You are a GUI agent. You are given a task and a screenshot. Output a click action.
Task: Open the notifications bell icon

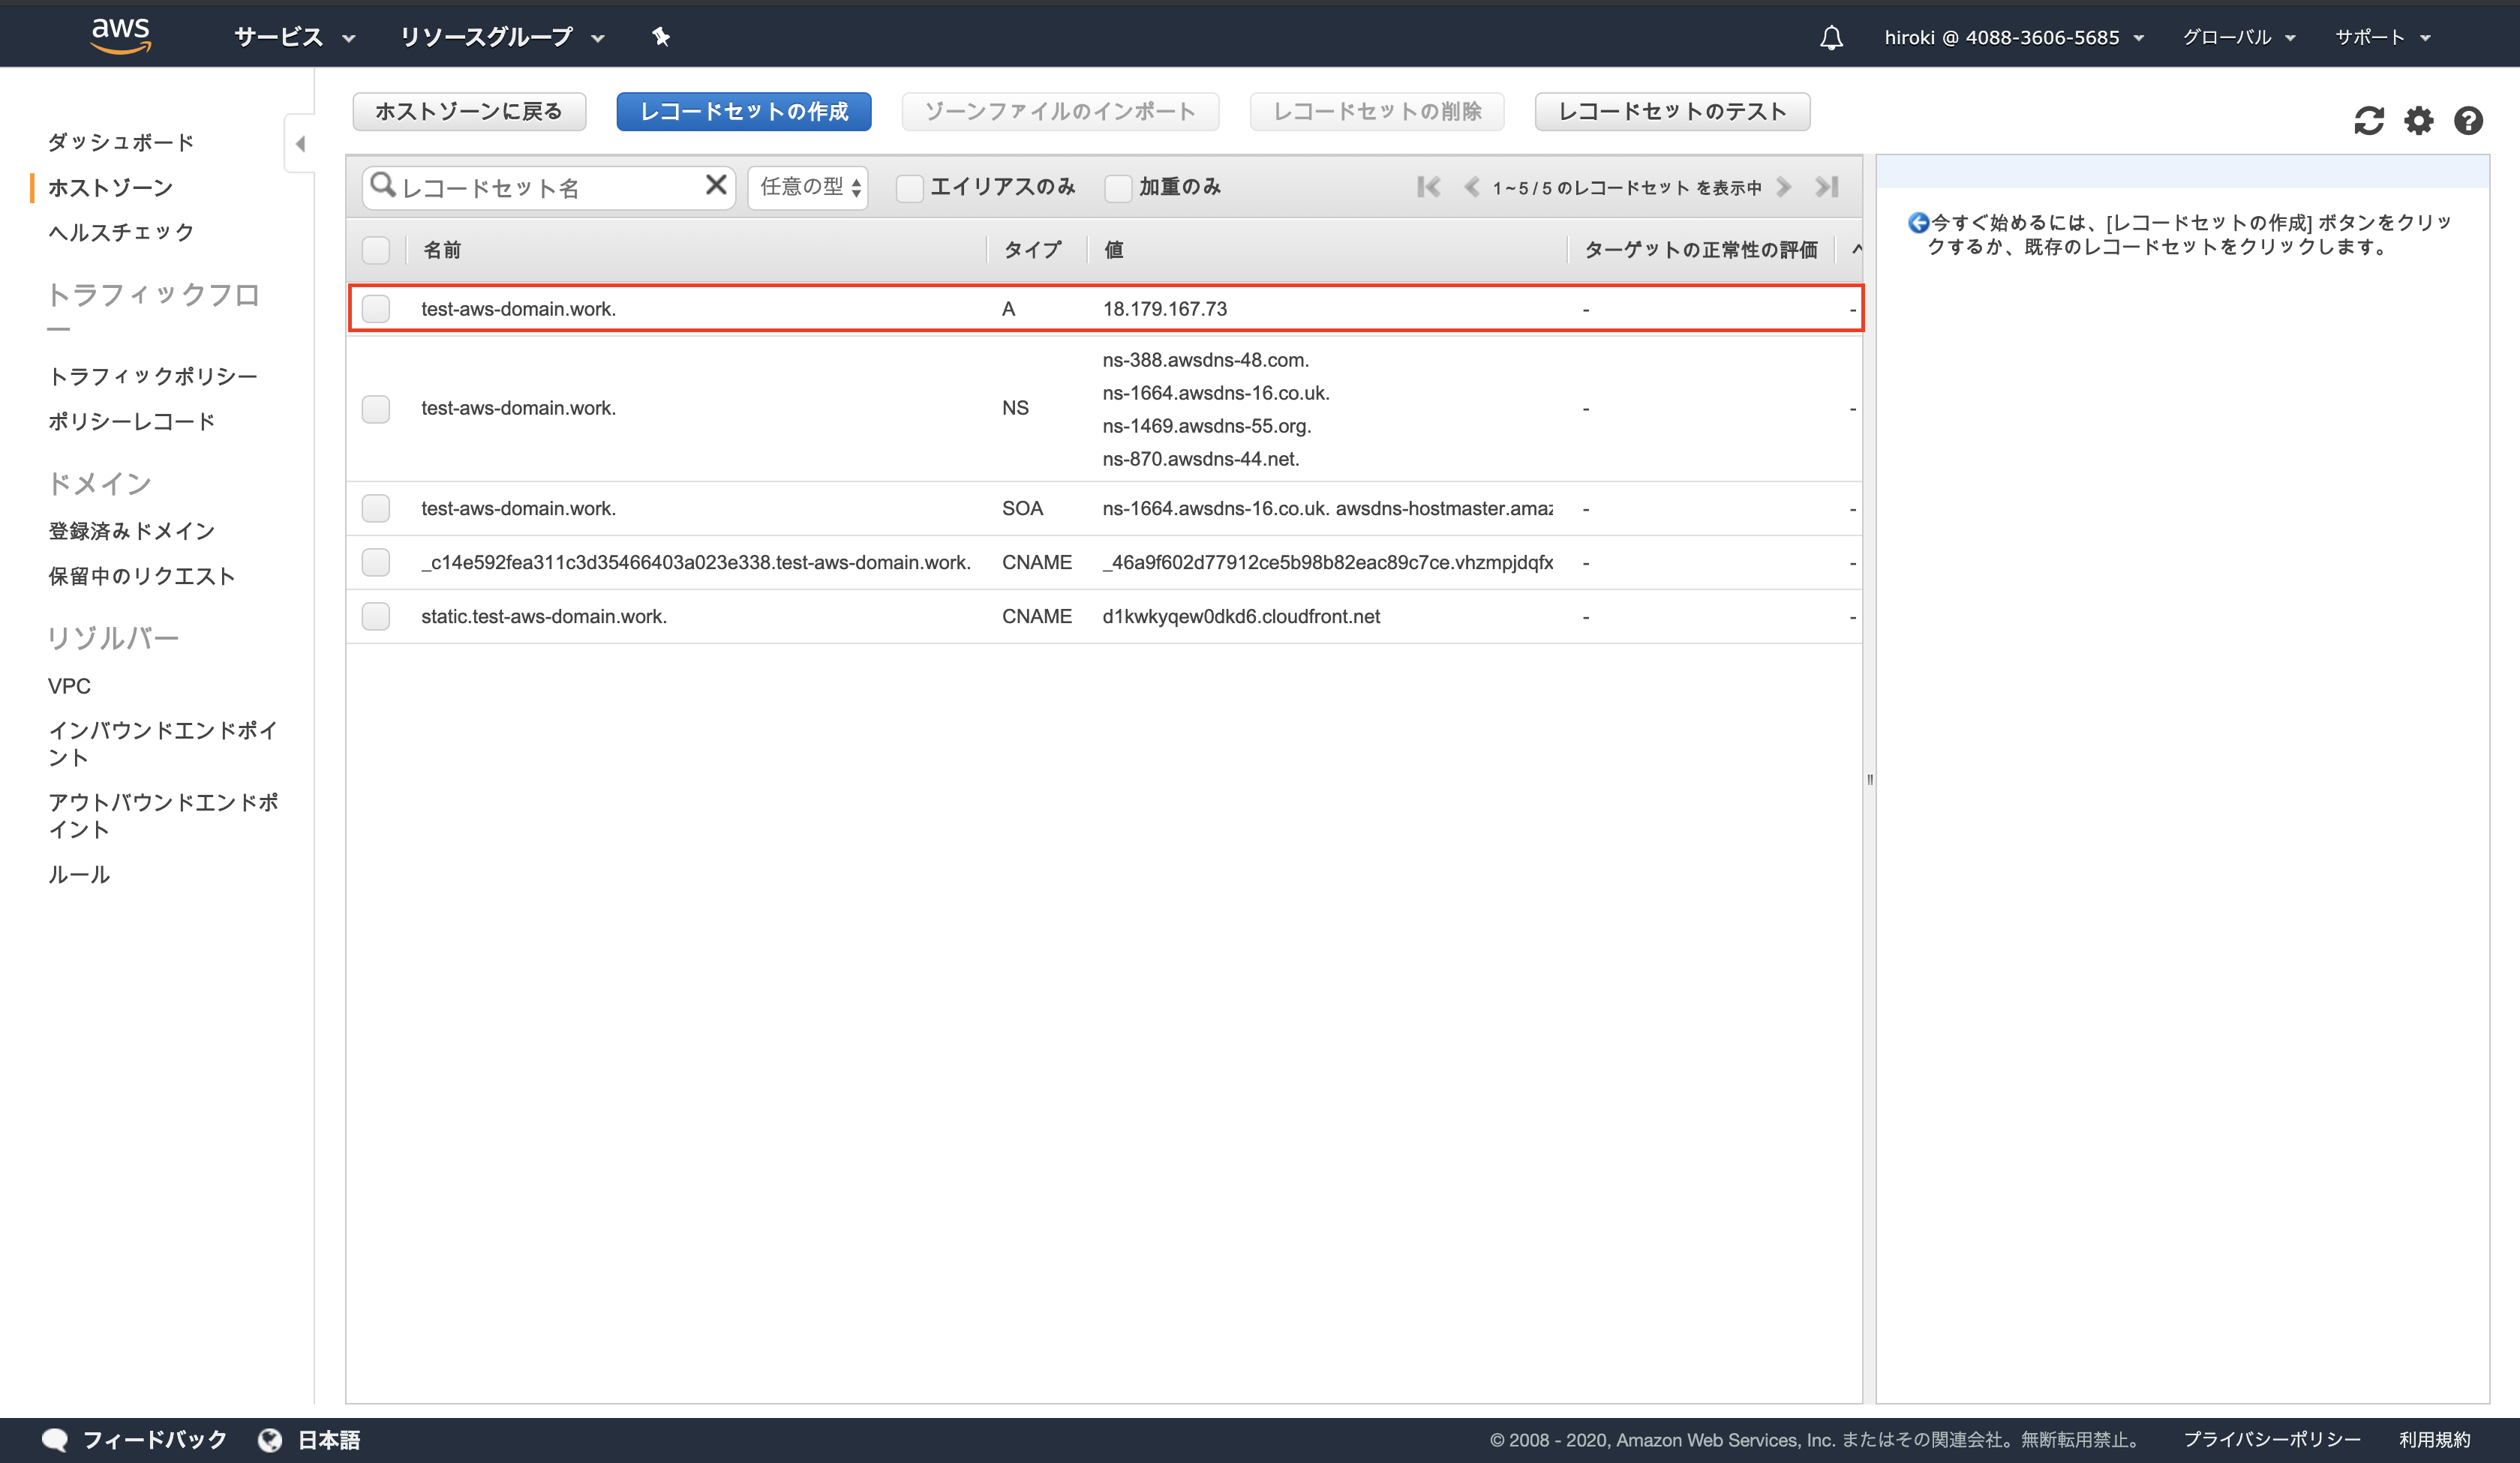tap(1831, 36)
